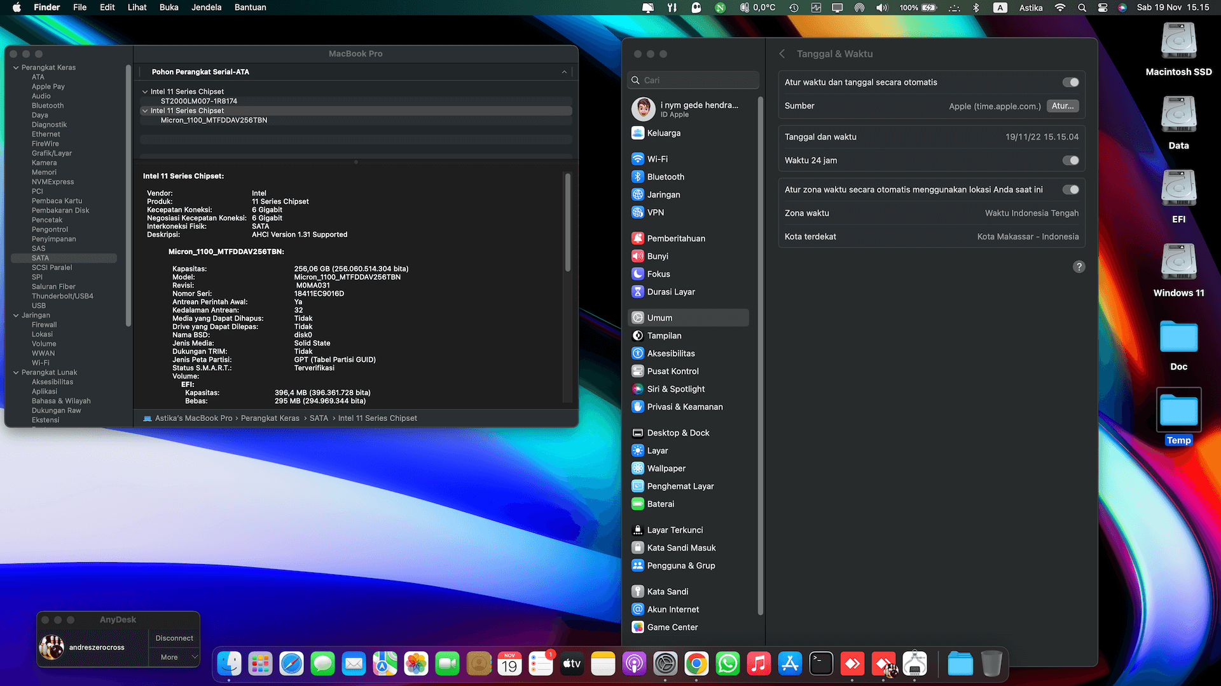Image resolution: width=1221 pixels, height=686 pixels.
Task: Collapse Perangkat Keras tree section
Action: point(16,67)
